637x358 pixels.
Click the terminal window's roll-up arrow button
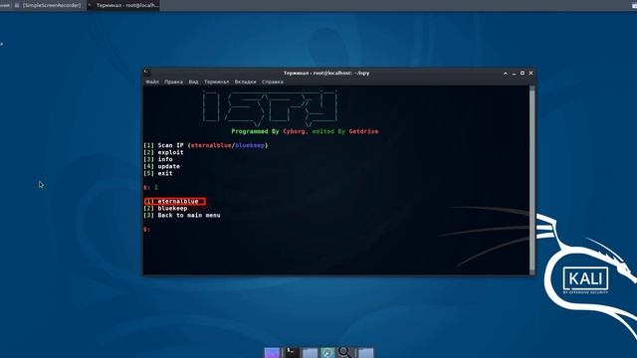(x=506, y=74)
